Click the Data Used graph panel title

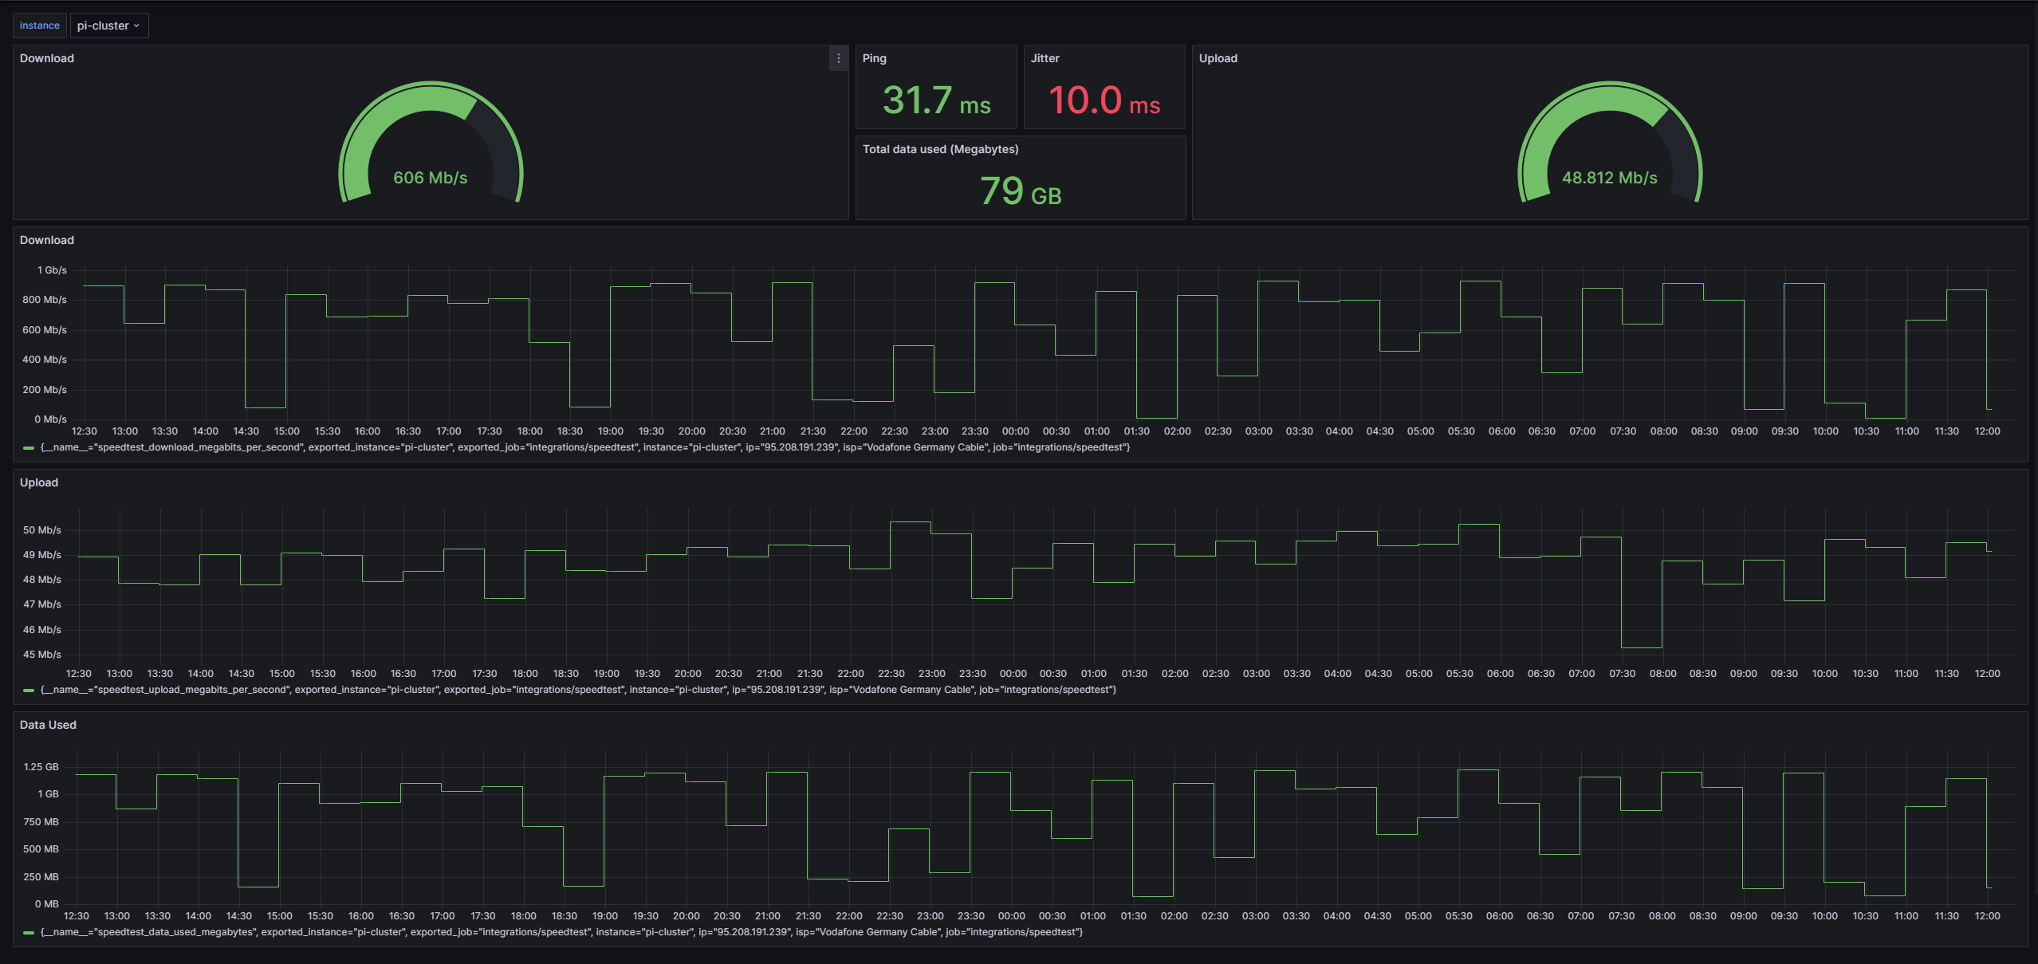(x=48, y=725)
